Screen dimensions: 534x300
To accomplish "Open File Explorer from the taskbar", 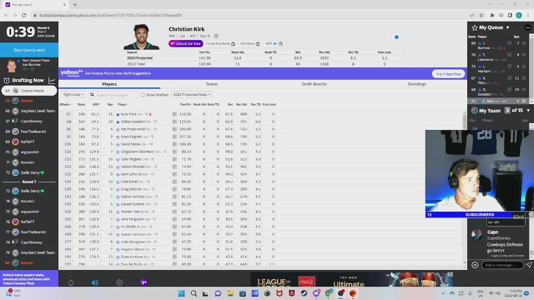I will [230, 293].
